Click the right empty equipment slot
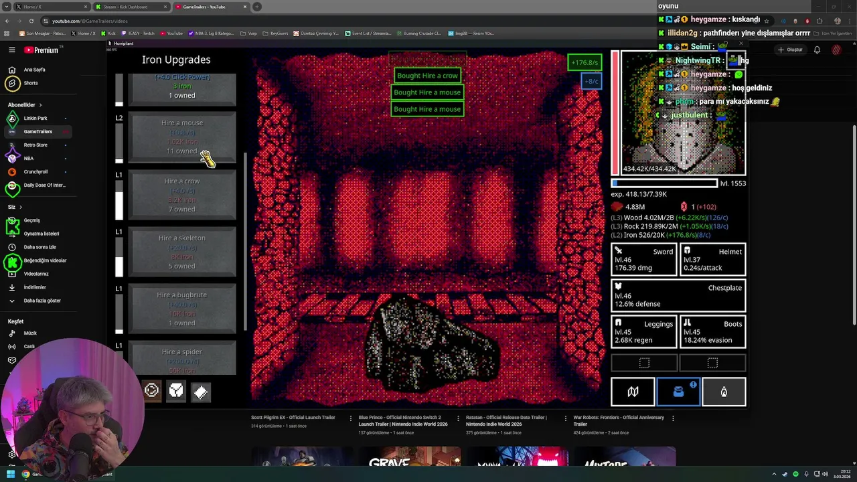Screen dimensions: 857x482 click(712, 363)
